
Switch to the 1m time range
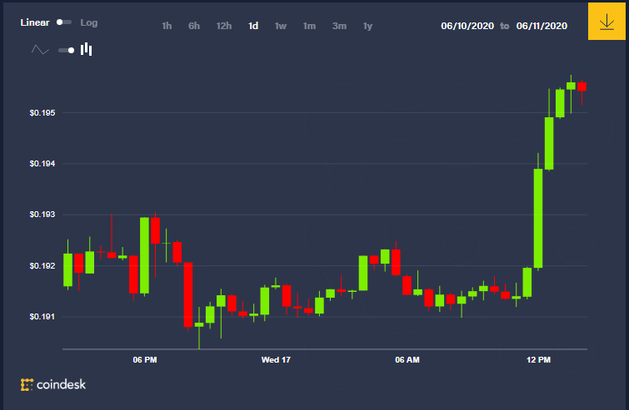(309, 26)
